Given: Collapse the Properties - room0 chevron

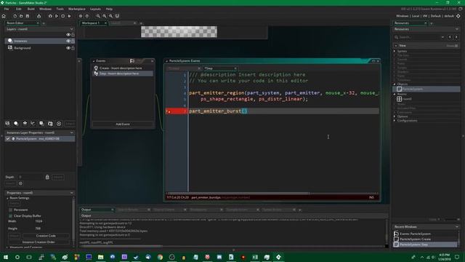Looking at the screenshot, I should (71, 193).
